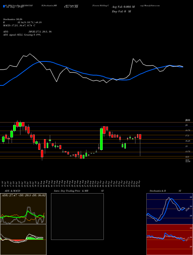Screen dimensions: 193x255
Task: Select the 'Day Vol: 0 M' text
Action: pyautogui.click(x=122, y=12)
